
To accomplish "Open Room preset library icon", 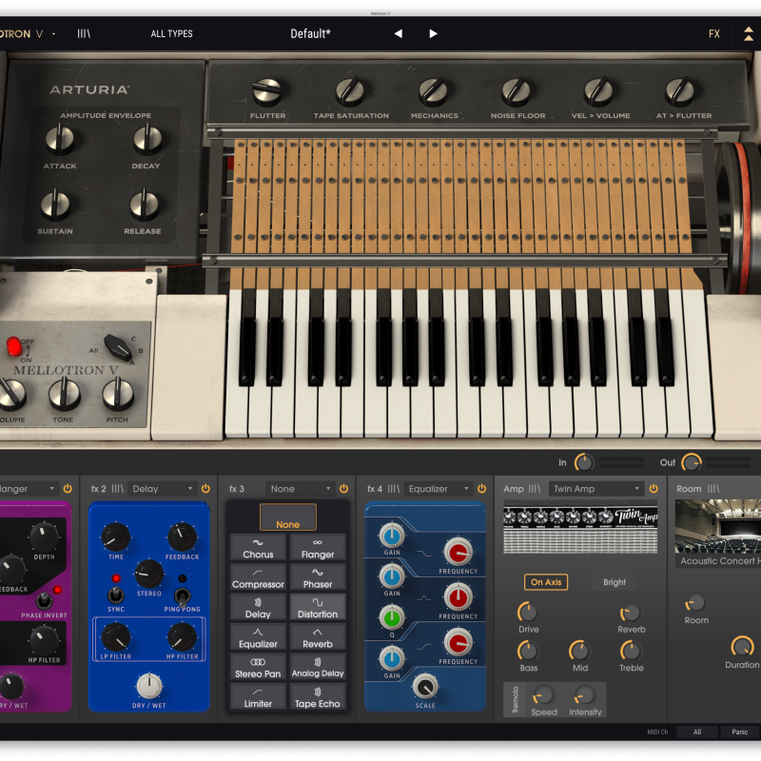I will point(712,489).
